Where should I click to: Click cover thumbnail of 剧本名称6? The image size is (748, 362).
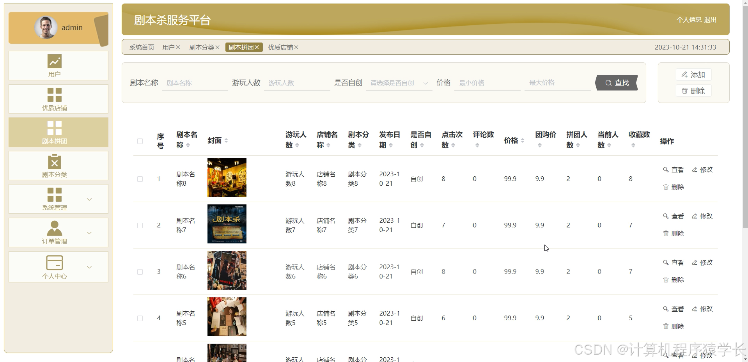(x=227, y=270)
